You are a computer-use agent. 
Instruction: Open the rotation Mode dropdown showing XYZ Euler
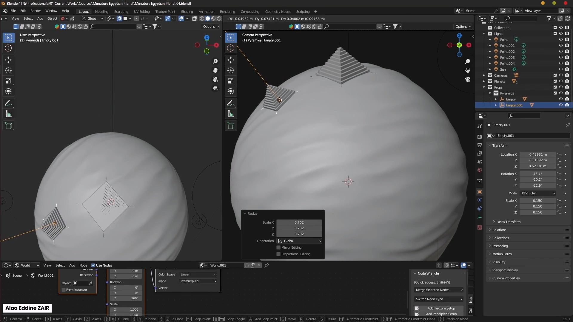[x=538, y=193]
